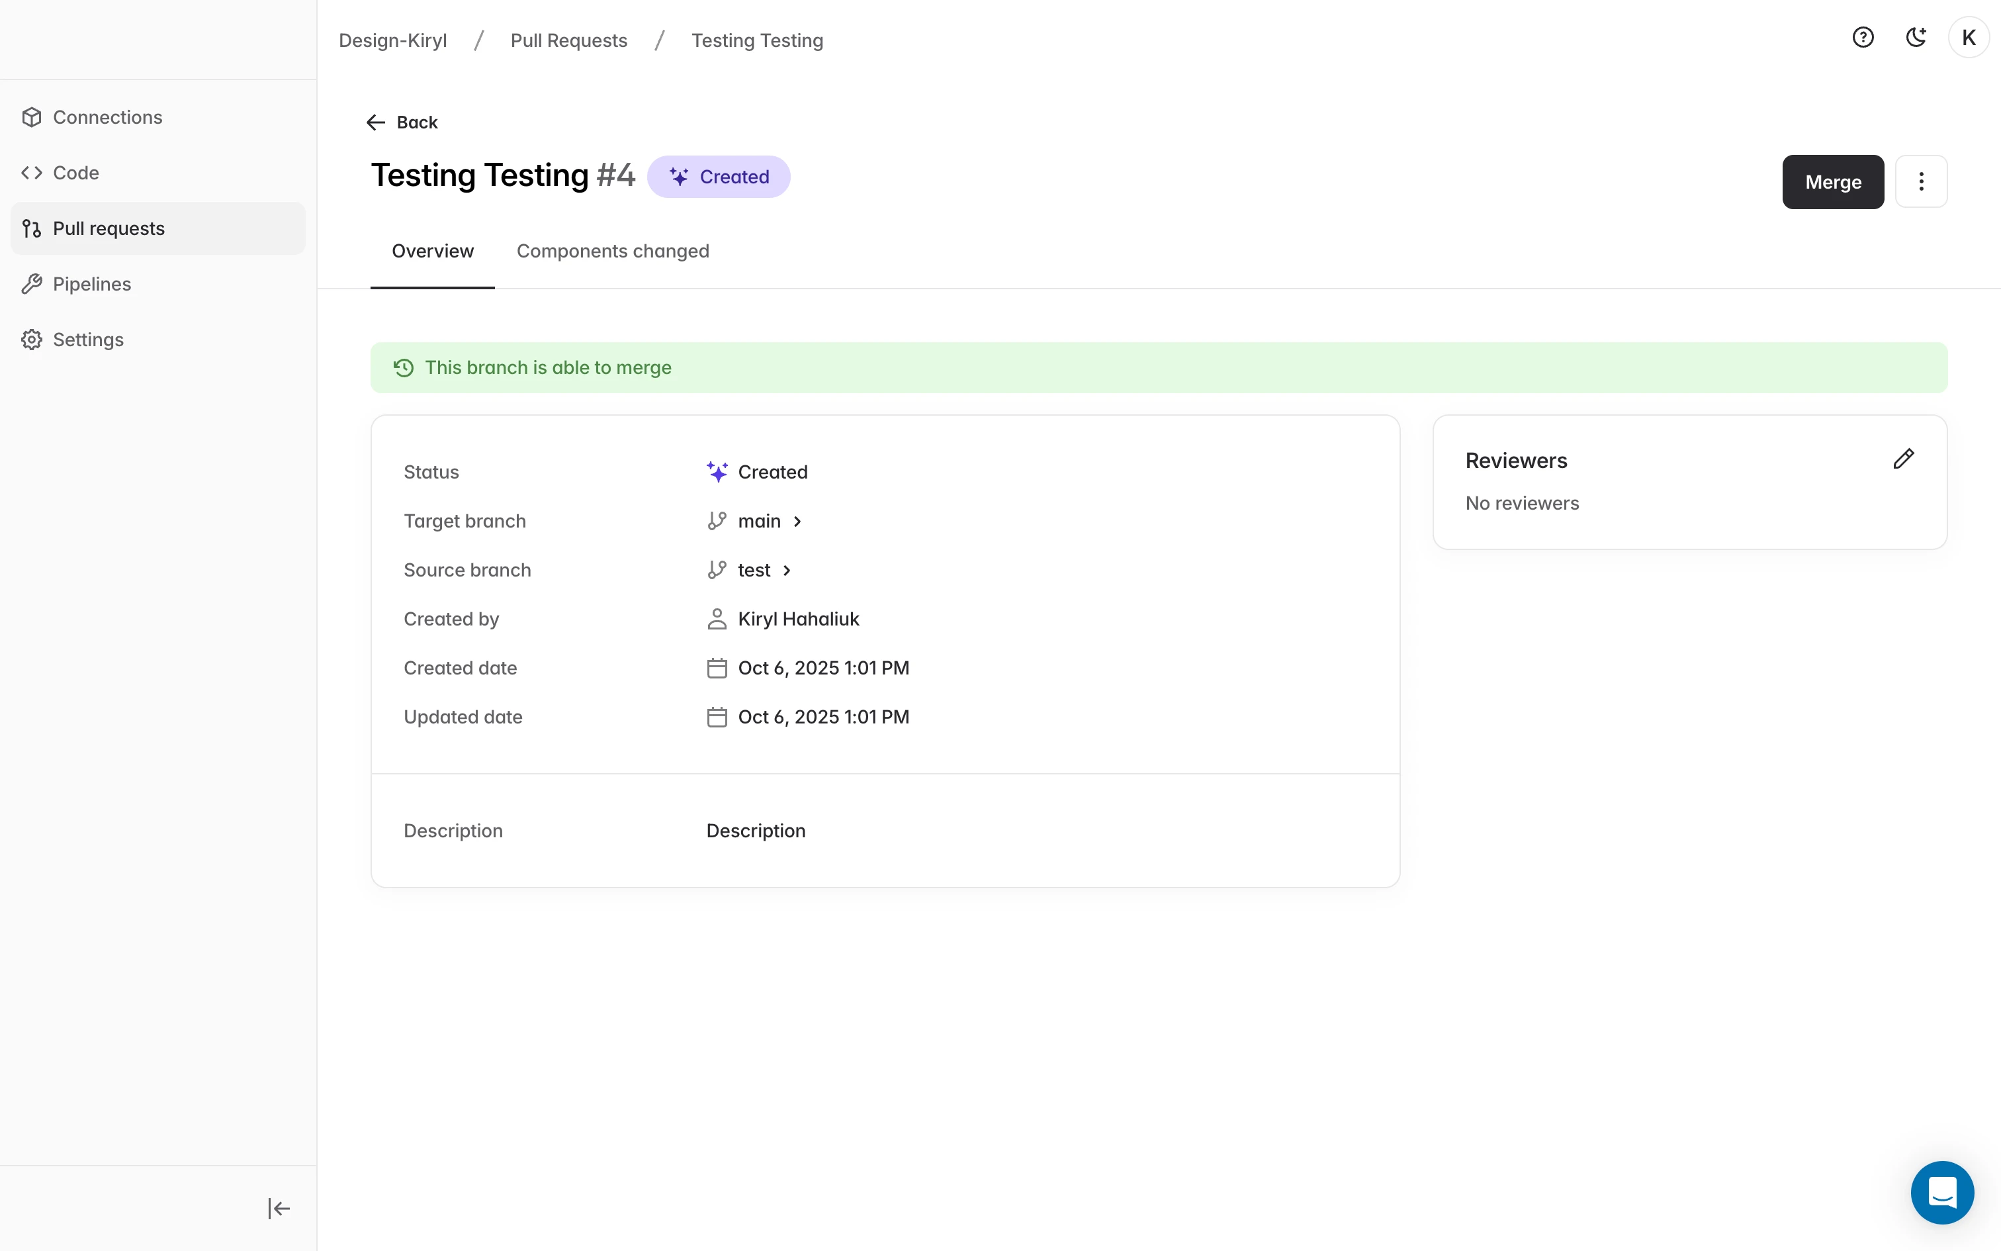Expand the main target branch chevron
Screen dimensions: 2001x1251
tap(797, 522)
